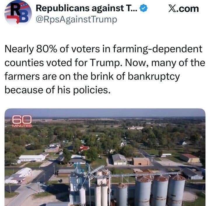
Task: Click the blue B in the avatar
Action: [24, 16]
